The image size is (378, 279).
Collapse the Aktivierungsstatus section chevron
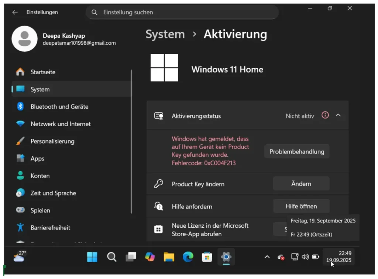coord(338,115)
